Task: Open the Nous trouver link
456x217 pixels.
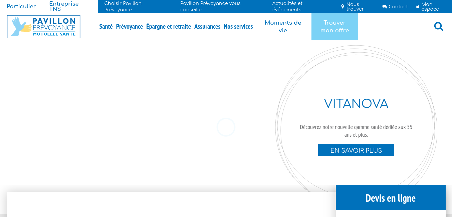Action: tap(355, 7)
